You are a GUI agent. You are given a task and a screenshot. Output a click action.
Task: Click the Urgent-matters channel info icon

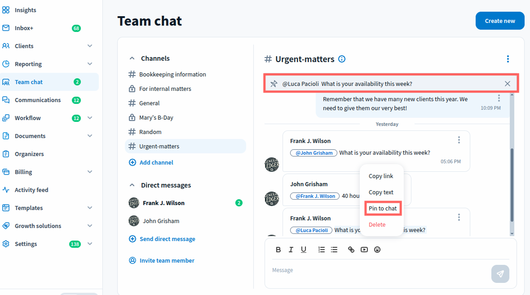pos(342,59)
